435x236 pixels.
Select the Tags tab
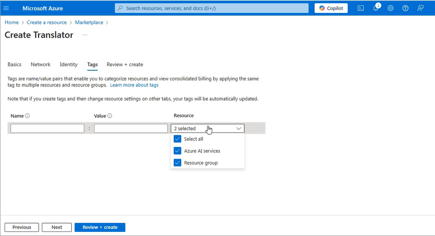point(93,64)
